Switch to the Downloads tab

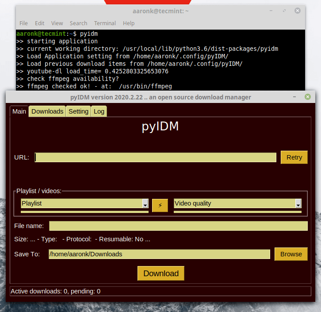coord(47,111)
